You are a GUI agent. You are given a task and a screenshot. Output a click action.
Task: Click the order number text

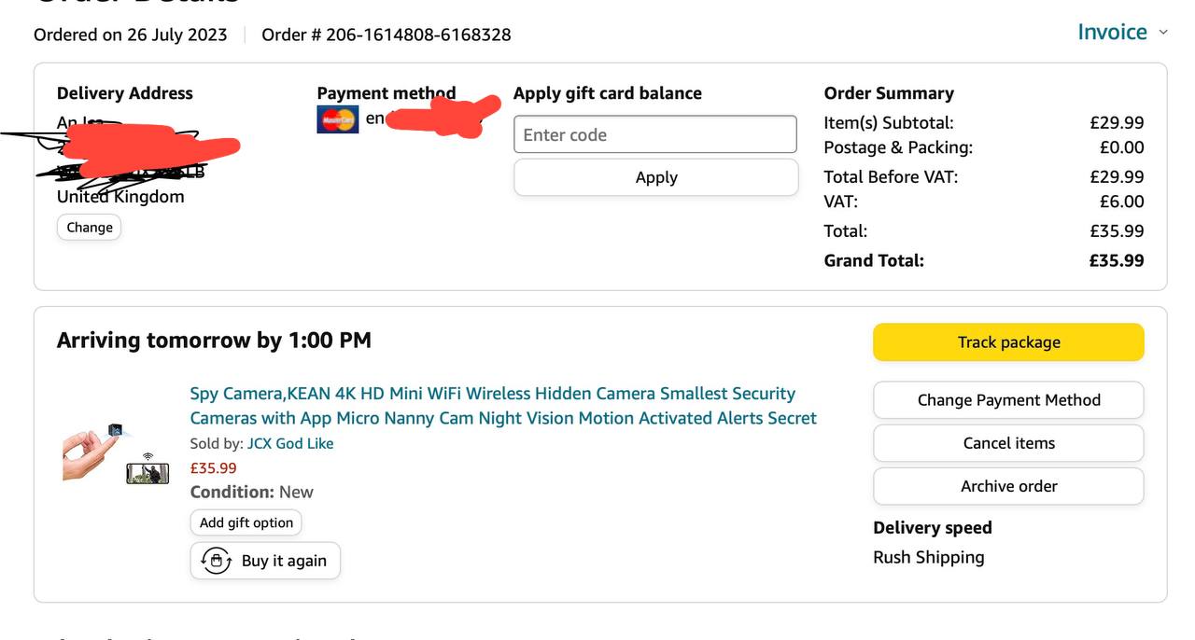point(386,35)
